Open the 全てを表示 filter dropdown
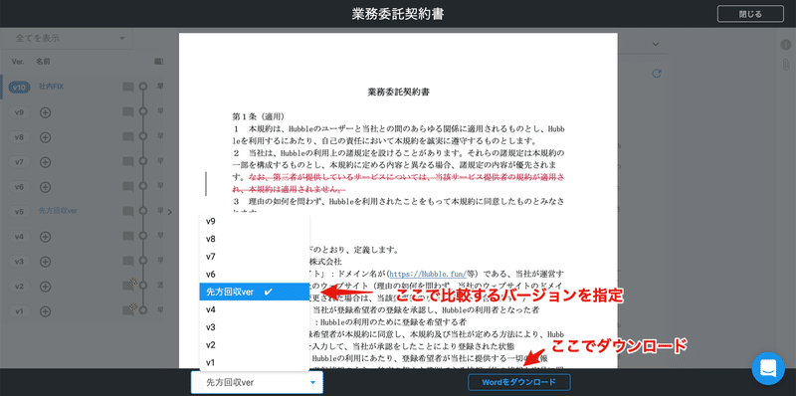 tap(66, 38)
